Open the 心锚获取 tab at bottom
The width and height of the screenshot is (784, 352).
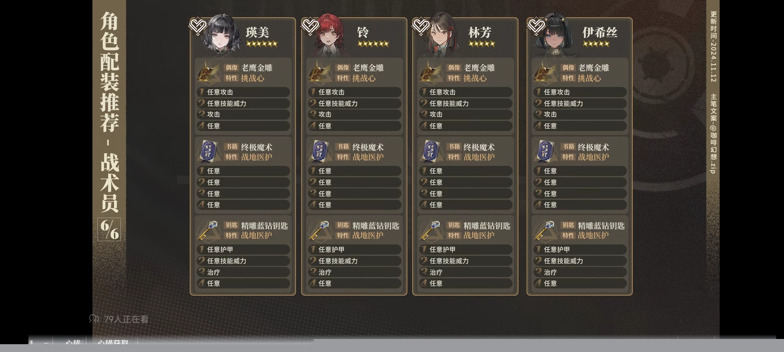point(113,342)
